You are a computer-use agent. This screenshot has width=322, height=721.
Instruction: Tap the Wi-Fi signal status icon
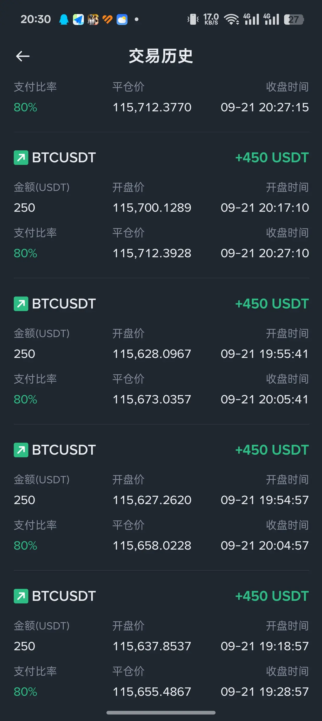pos(231,19)
